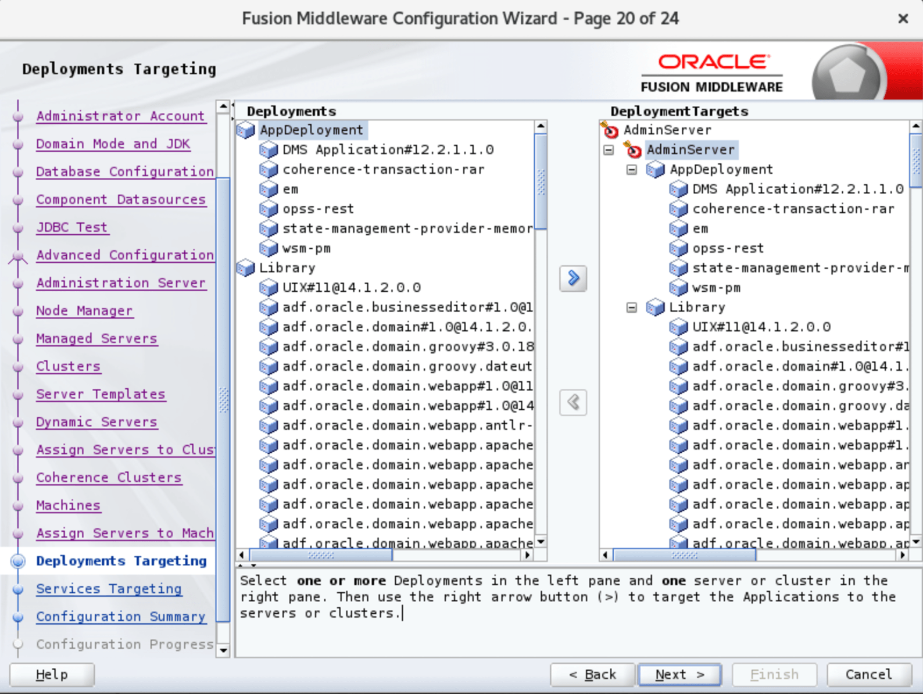Image resolution: width=923 pixels, height=694 pixels.
Task: Navigate to Node Manager step
Action: pos(84,311)
